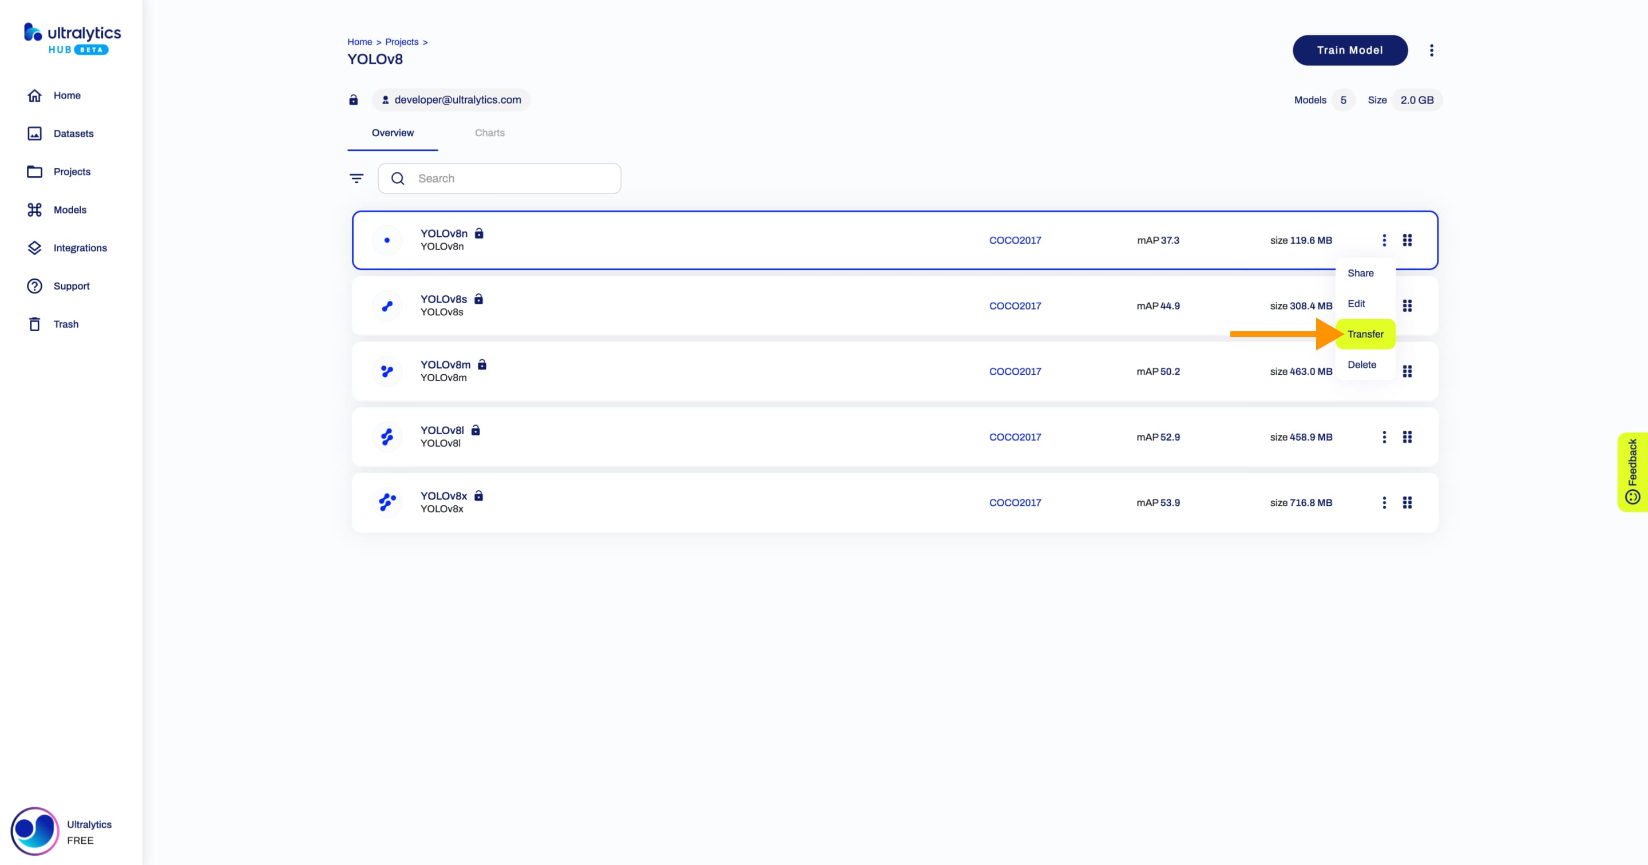The width and height of the screenshot is (1648, 865).
Task: Click the grid view icon for YOLOv8n
Action: click(1407, 240)
